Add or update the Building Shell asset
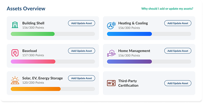This screenshot has height=103, width=203. pyautogui.click(x=81, y=23)
